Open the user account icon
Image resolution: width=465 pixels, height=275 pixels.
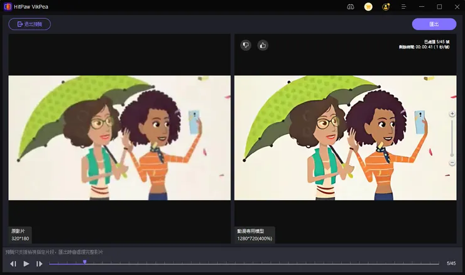point(386,6)
